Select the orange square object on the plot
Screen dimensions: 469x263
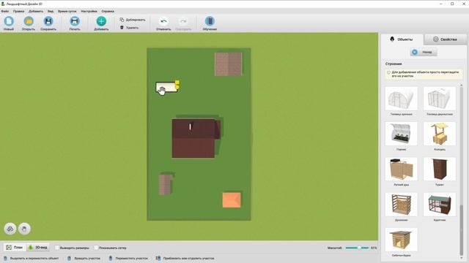pyautogui.click(x=232, y=199)
